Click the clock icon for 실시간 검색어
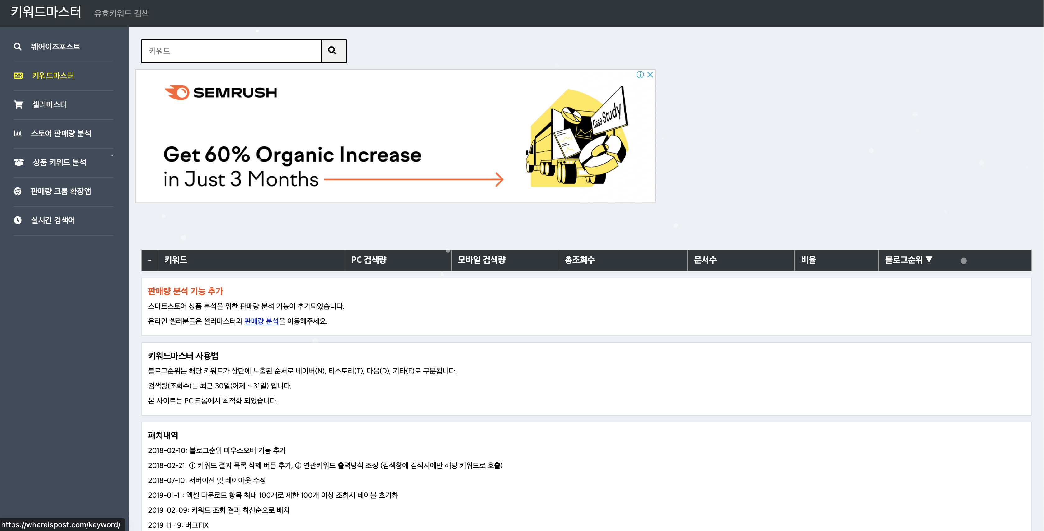 (x=18, y=220)
